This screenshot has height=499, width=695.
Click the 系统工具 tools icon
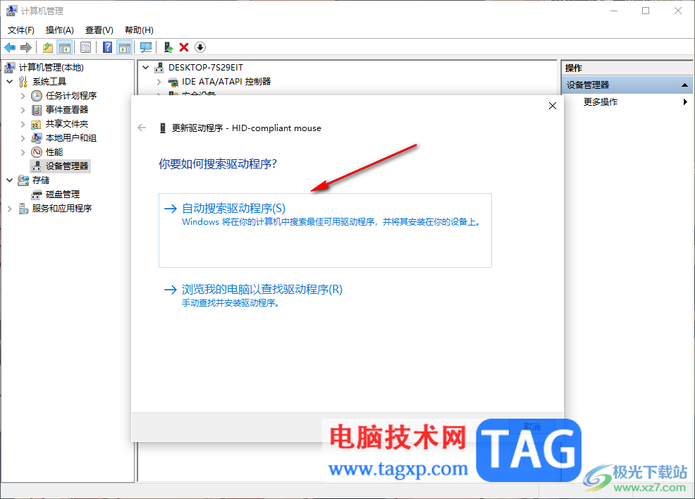(x=23, y=82)
